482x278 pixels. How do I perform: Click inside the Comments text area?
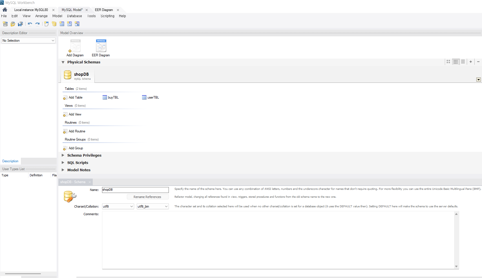coord(278,240)
